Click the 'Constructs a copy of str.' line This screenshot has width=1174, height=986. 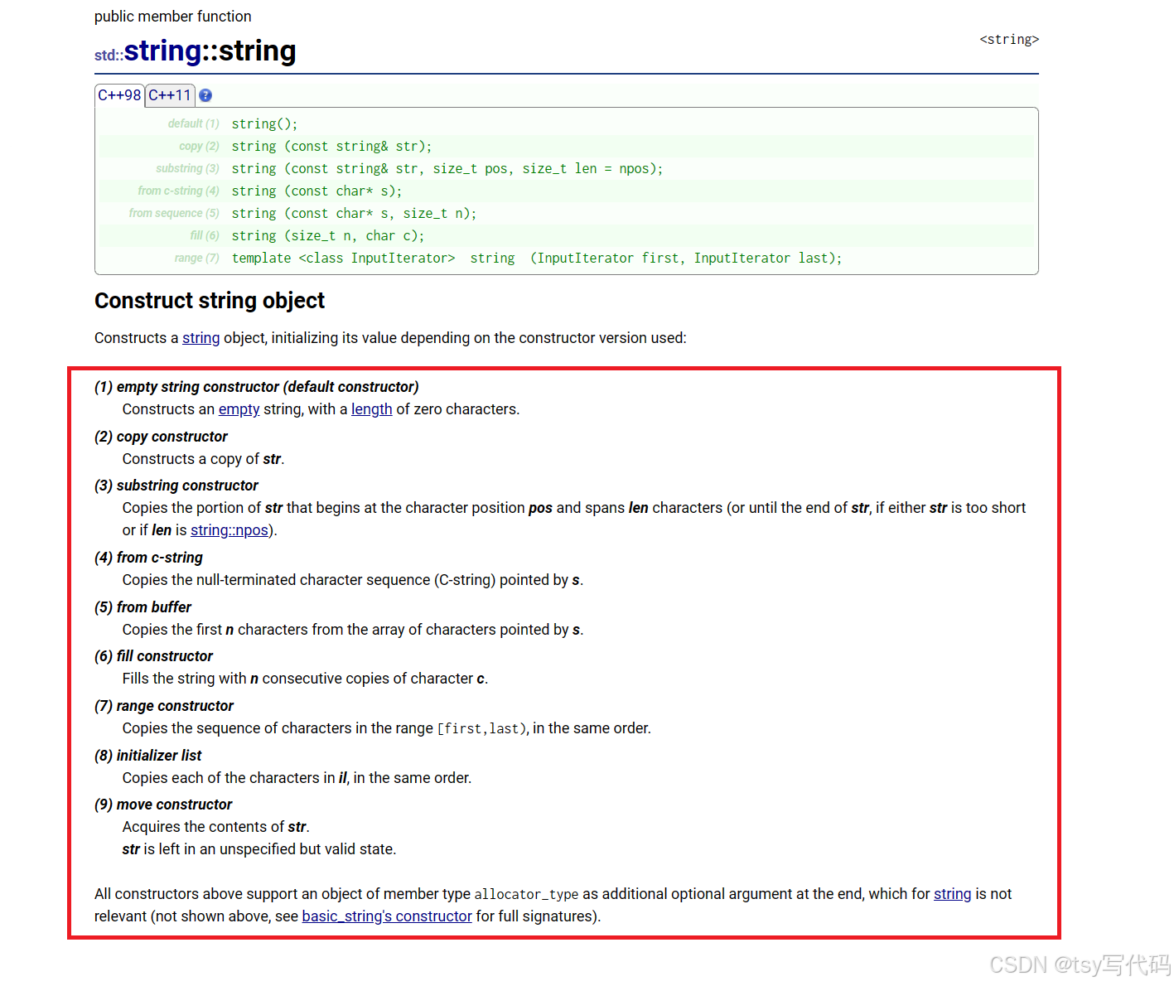tap(204, 459)
